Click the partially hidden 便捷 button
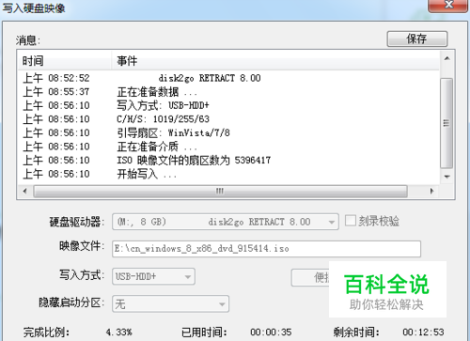Viewport: 470px width, 341px height. pyautogui.click(x=310, y=277)
